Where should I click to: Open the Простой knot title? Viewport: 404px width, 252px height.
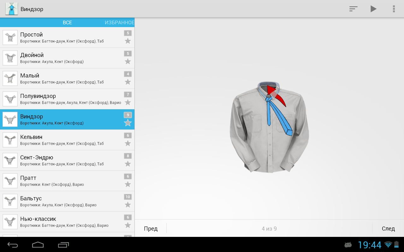tap(31, 35)
